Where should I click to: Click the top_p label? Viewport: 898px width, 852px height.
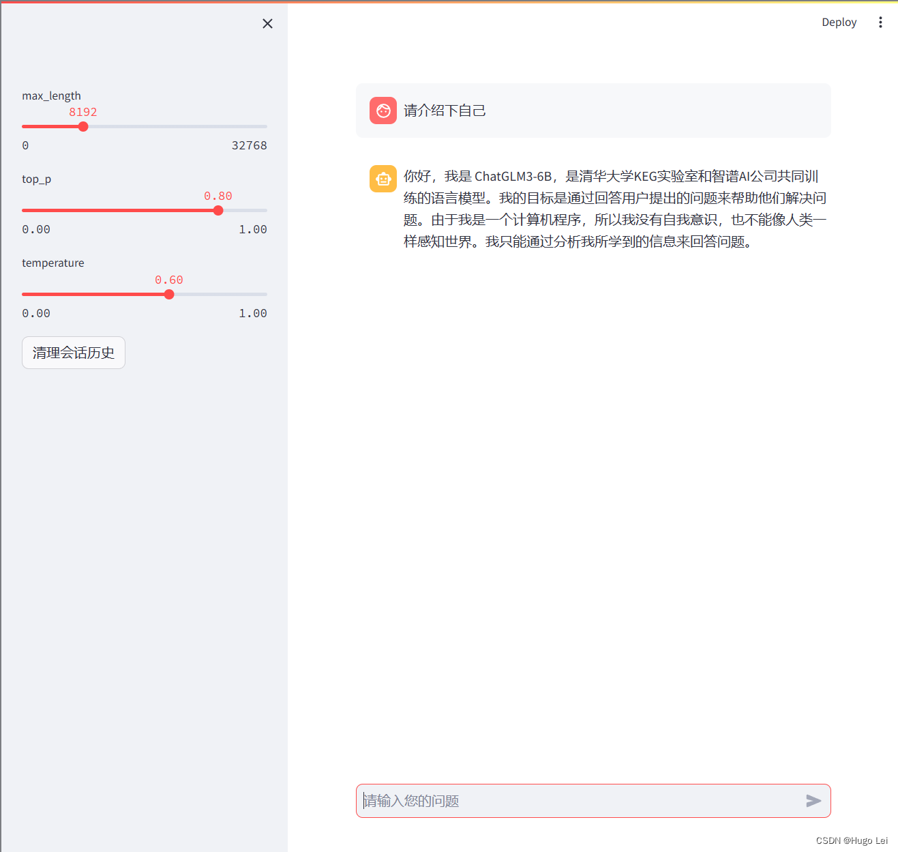pyautogui.click(x=36, y=179)
